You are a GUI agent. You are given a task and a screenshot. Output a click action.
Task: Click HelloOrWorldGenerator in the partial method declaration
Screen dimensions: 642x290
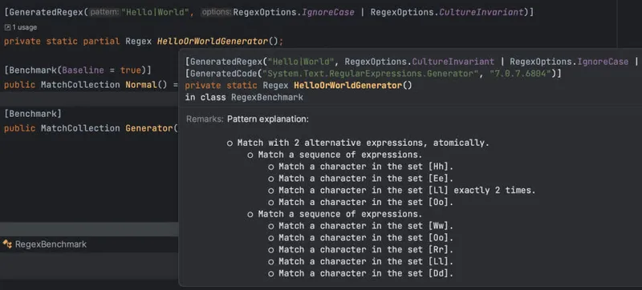(212, 41)
